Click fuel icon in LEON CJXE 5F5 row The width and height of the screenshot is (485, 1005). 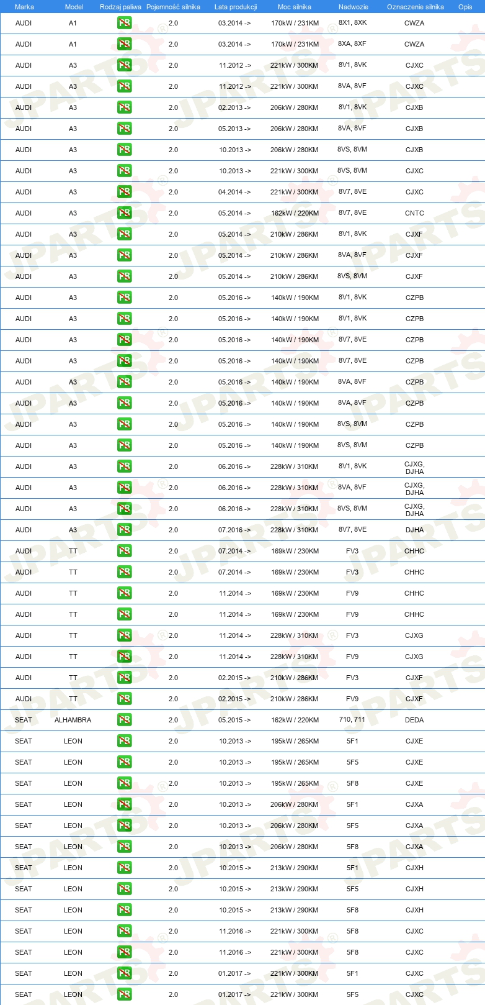coord(125,762)
